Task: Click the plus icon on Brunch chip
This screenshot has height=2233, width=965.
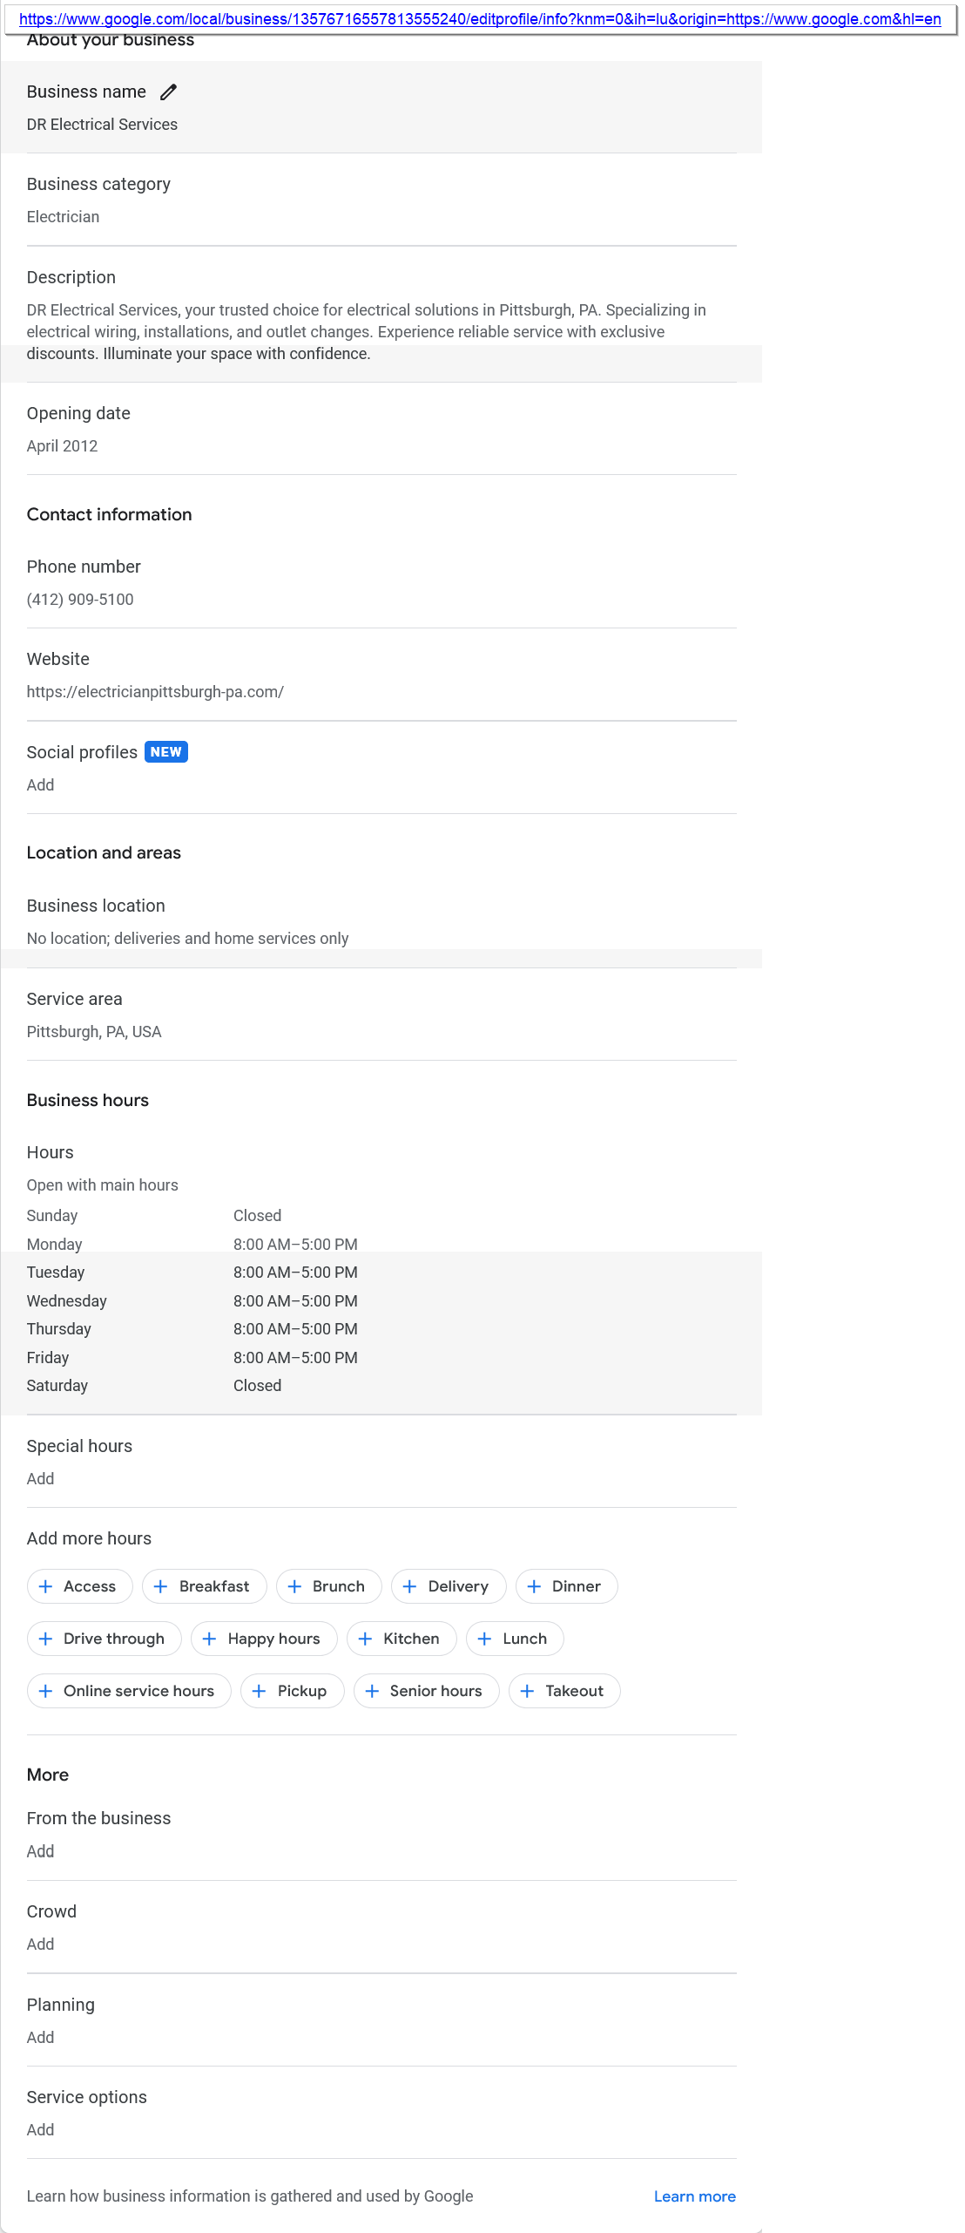Action: [x=294, y=1586]
